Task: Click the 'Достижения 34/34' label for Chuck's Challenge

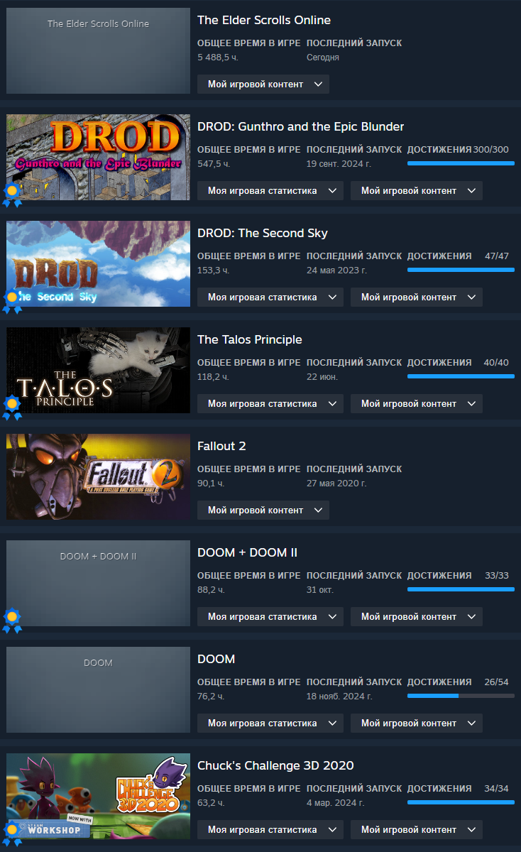Action: pos(461,788)
